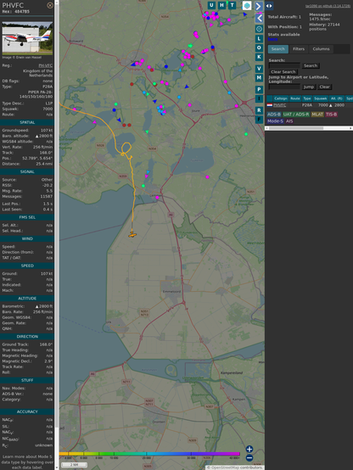Viewport: 353px width, 470px height.
Task: Click the altitude color legend bar
Action: [x=149, y=454]
